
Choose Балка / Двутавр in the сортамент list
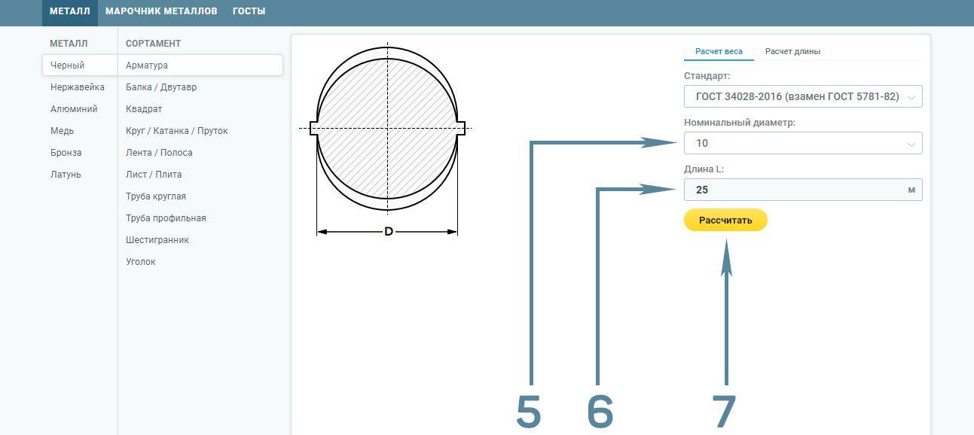(161, 87)
